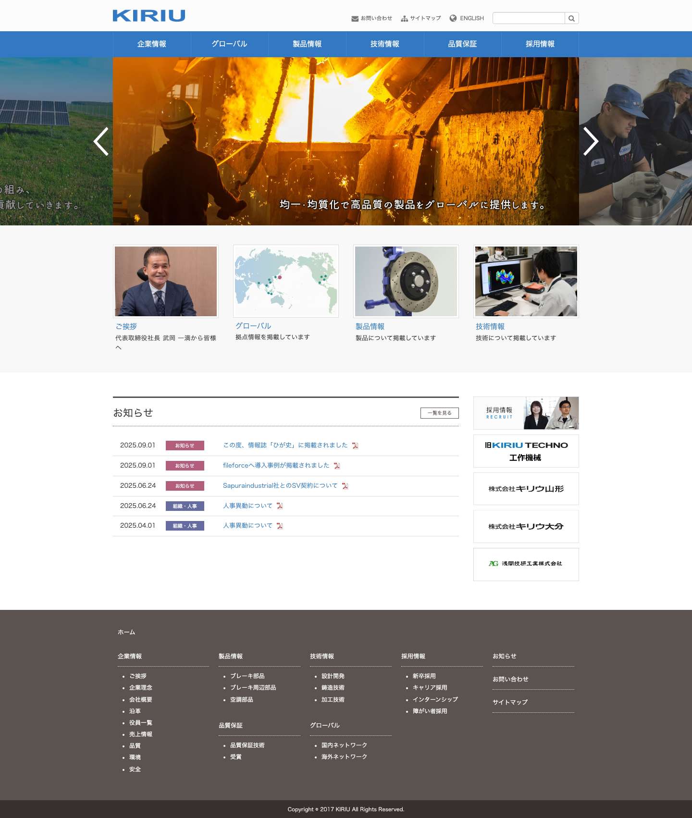Click the sitemap tree icon in header

(405, 19)
